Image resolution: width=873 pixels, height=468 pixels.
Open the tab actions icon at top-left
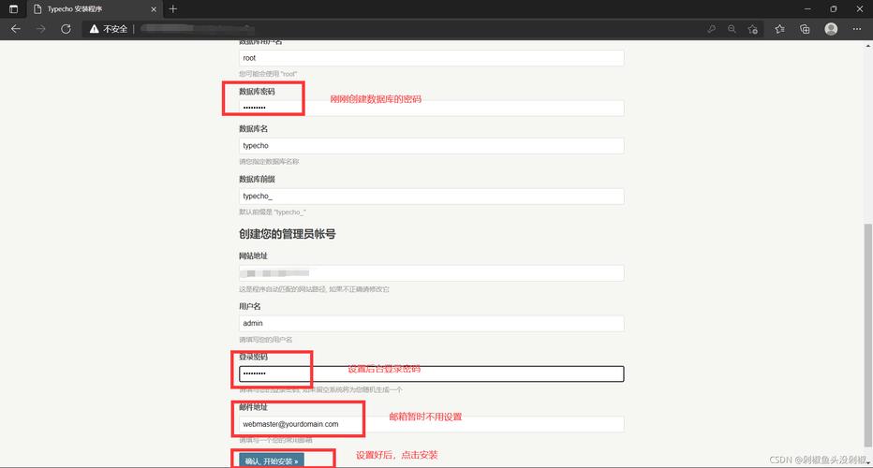click(x=13, y=9)
